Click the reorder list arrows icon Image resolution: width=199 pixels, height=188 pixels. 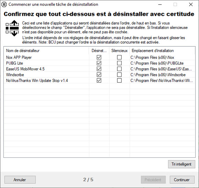coord(12,28)
